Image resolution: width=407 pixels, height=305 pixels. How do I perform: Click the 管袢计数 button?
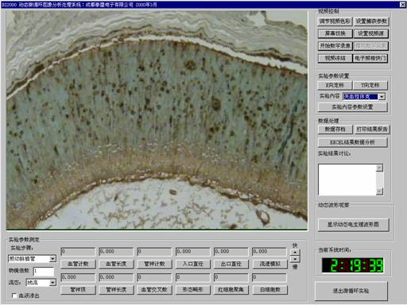[154, 264]
